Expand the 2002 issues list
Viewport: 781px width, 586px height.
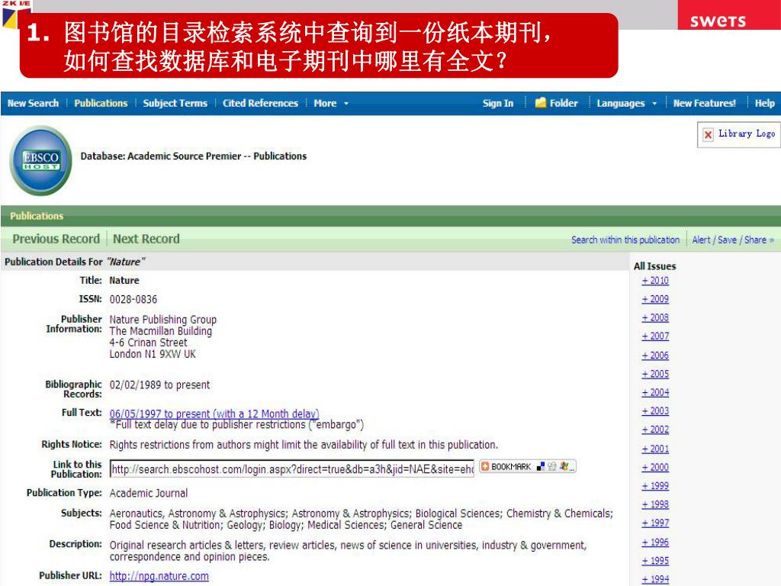655,430
